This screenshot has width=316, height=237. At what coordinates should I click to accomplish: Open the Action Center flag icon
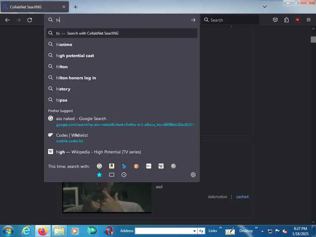[277, 231]
